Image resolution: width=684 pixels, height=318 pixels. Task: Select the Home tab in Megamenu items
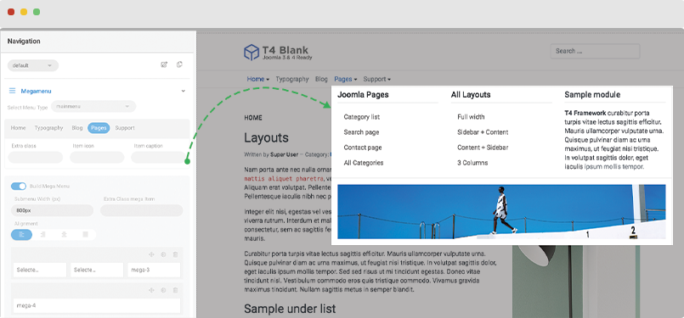(x=19, y=128)
